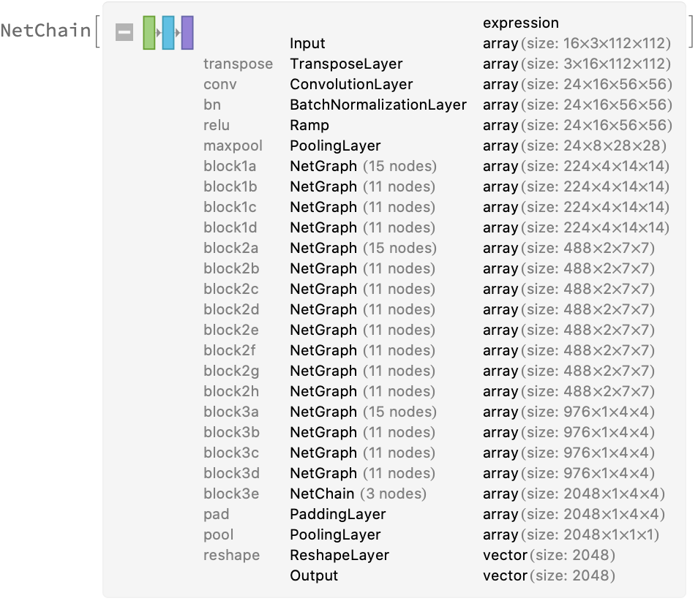Select the transpose TransposeLayer row
This screenshot has width=698, height=601.
click(345, 64)
